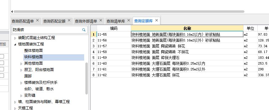Click the price value 298

pos(261,69)
